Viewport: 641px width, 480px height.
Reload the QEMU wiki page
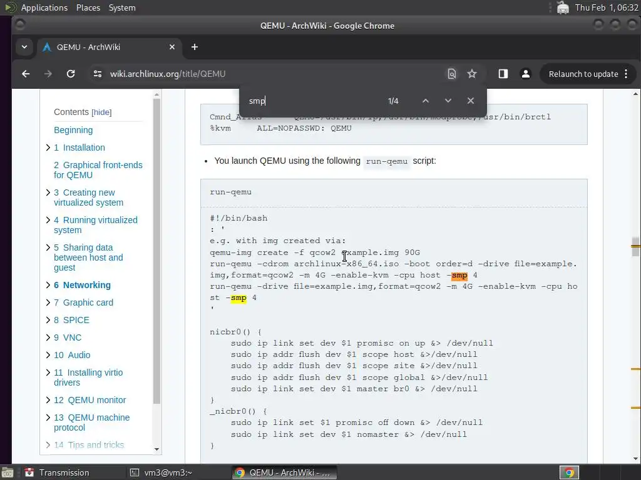pos(71,74)
